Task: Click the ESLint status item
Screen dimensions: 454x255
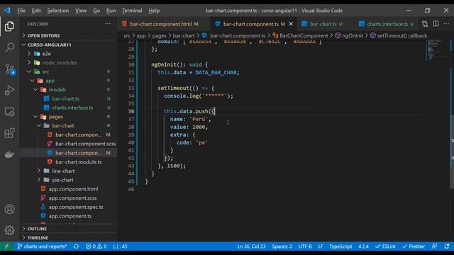Action: pos(385,246)
